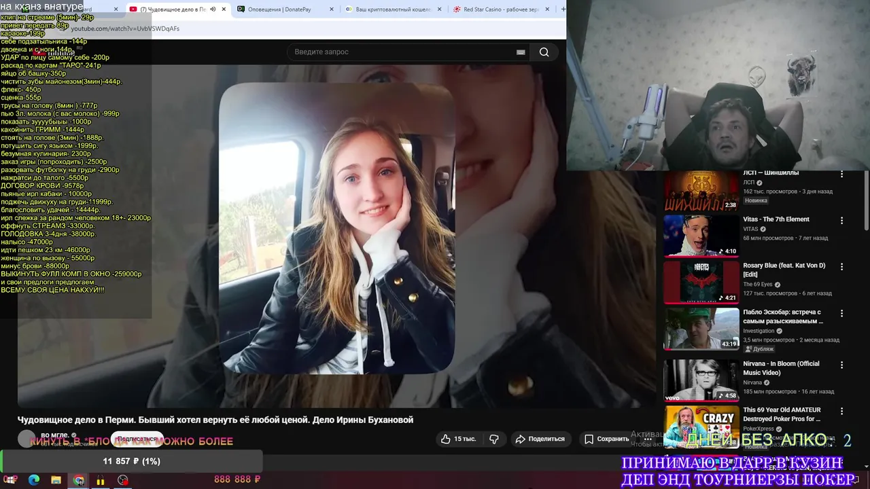Viewport: 870px width, 489px height.
Task: Open options menu for Rosary Blue
Action: coord(841,267)
